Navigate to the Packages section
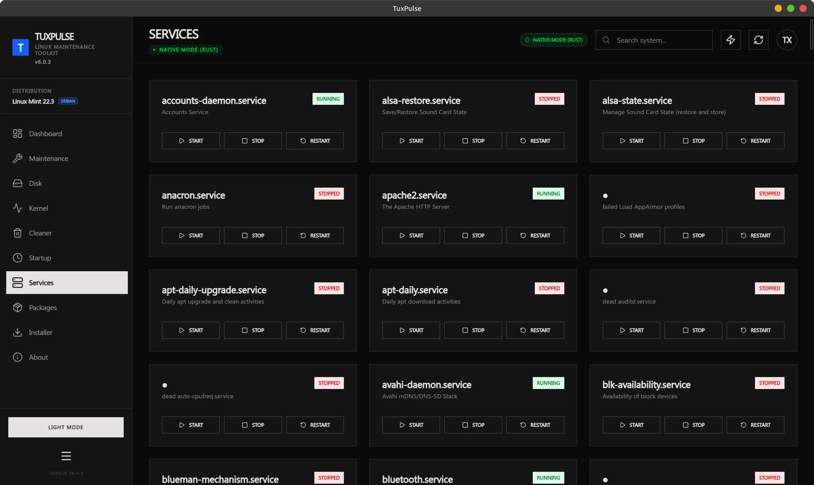Screen dimensions: 814x485 pyautogui.click(x=43, y=308)
